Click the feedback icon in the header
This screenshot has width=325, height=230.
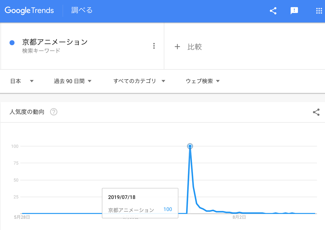point(294,11)
